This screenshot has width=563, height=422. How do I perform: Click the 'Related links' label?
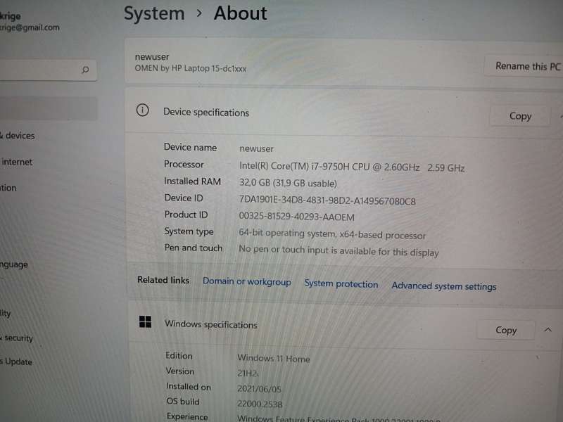pyautogui.click(x=163, y=280)
